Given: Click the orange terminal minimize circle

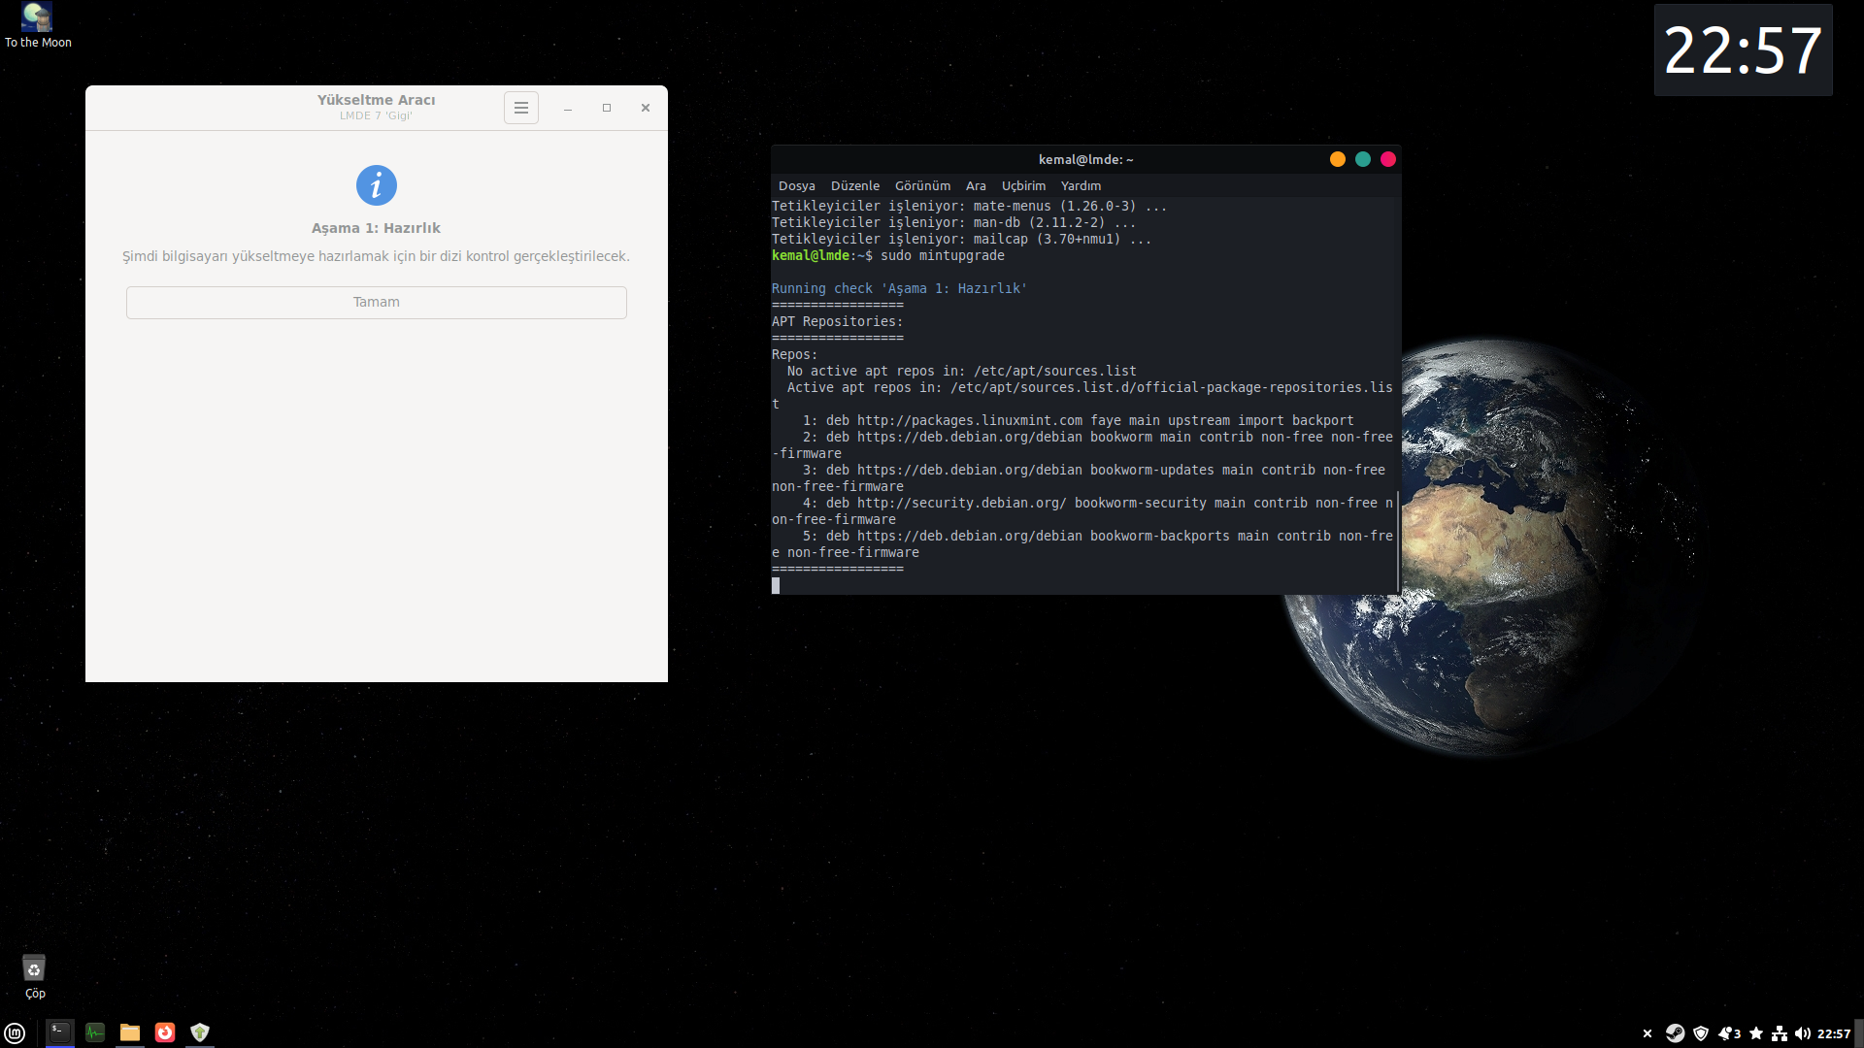Looking at the screenshot, I should (x=1337, y=159).
